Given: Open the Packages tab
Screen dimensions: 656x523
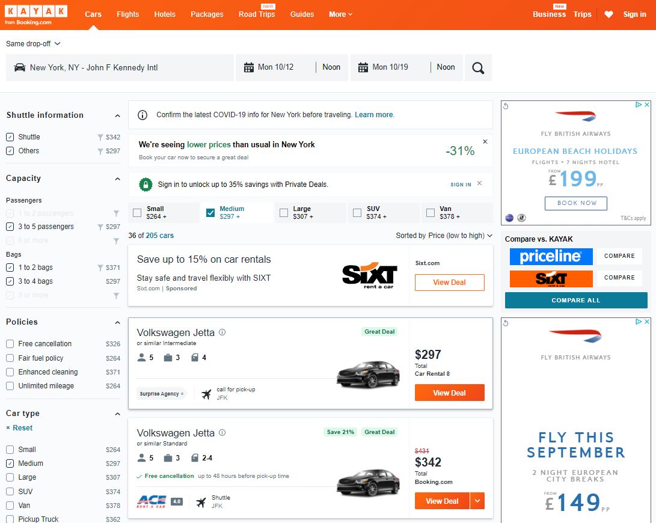Looking at the screenshot, I should [207, 14].
